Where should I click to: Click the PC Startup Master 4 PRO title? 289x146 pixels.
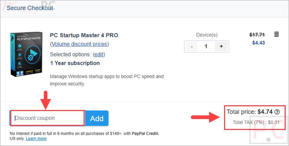point(84,35)
